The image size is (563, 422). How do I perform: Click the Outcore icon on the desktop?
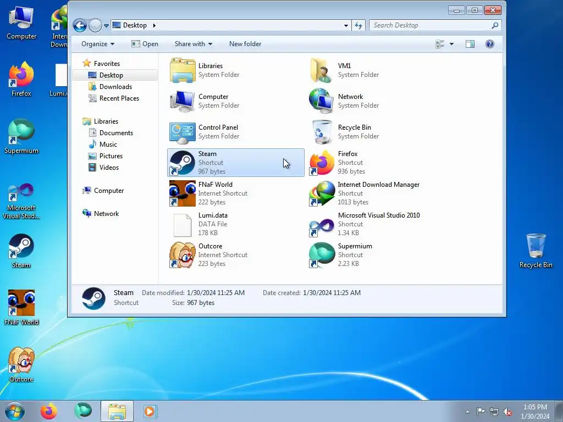pyautogui.click(x=21, y=365)
